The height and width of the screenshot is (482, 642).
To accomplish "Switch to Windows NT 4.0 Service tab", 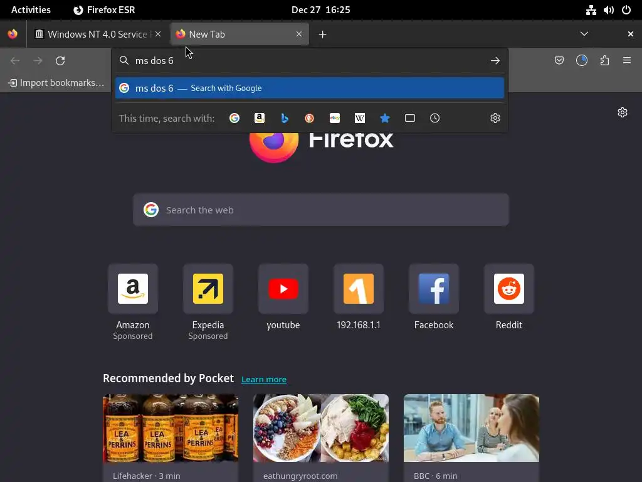I will pos(98,34).
